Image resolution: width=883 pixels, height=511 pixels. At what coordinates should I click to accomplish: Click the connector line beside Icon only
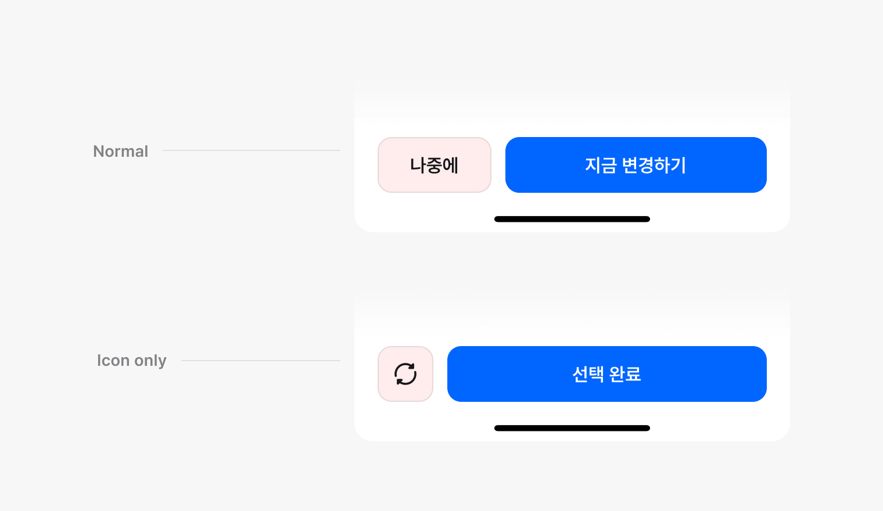[x=260, y=361]
